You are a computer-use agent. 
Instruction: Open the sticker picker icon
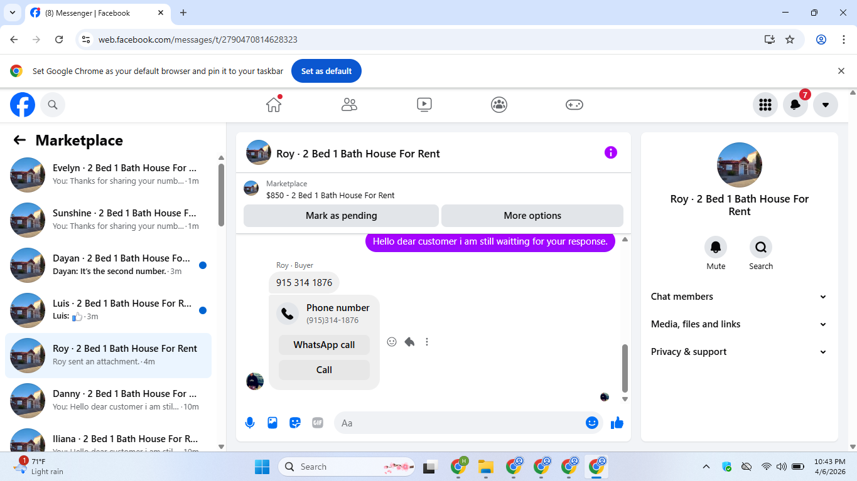295,423
